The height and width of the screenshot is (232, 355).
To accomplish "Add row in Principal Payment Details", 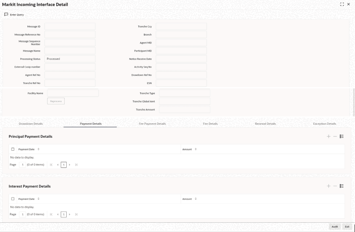I will pyautogui.click(x=329, y=137).
